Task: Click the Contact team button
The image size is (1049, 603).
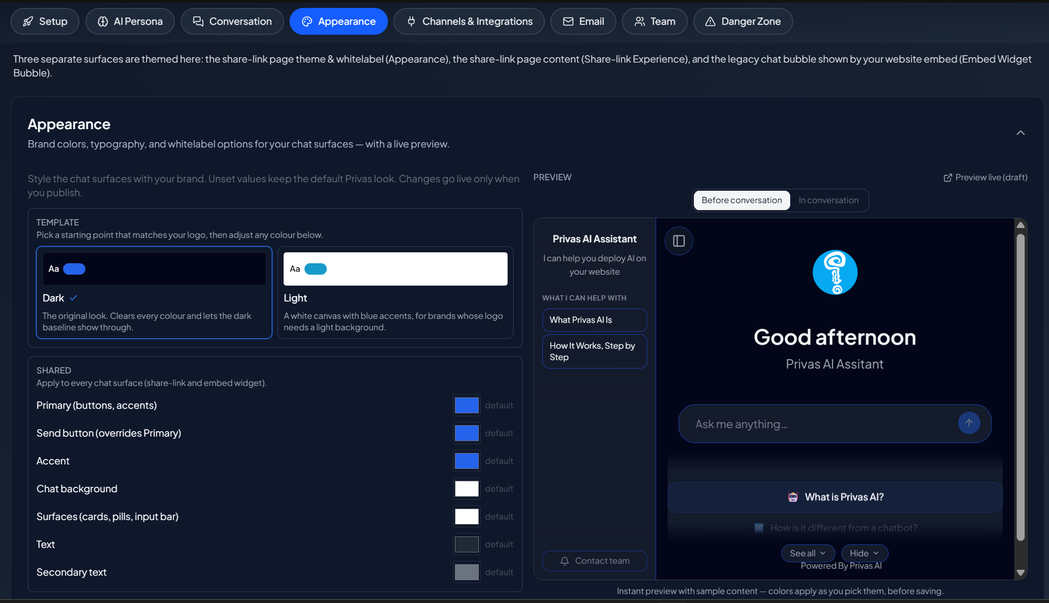Action: [595, 561]
